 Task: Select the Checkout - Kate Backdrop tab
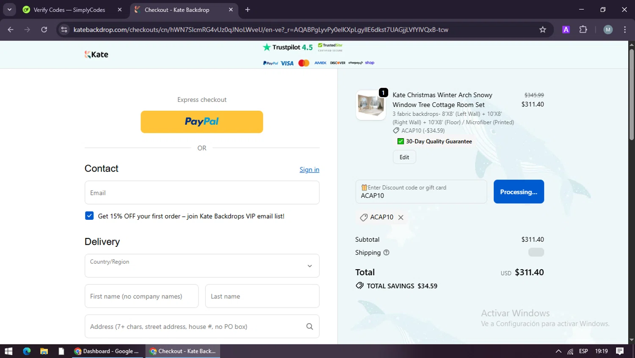[x=177, y=10]
